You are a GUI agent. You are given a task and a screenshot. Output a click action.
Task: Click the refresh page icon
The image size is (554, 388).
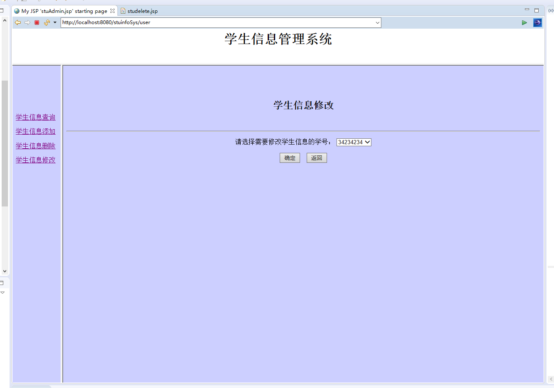point(46,22)
